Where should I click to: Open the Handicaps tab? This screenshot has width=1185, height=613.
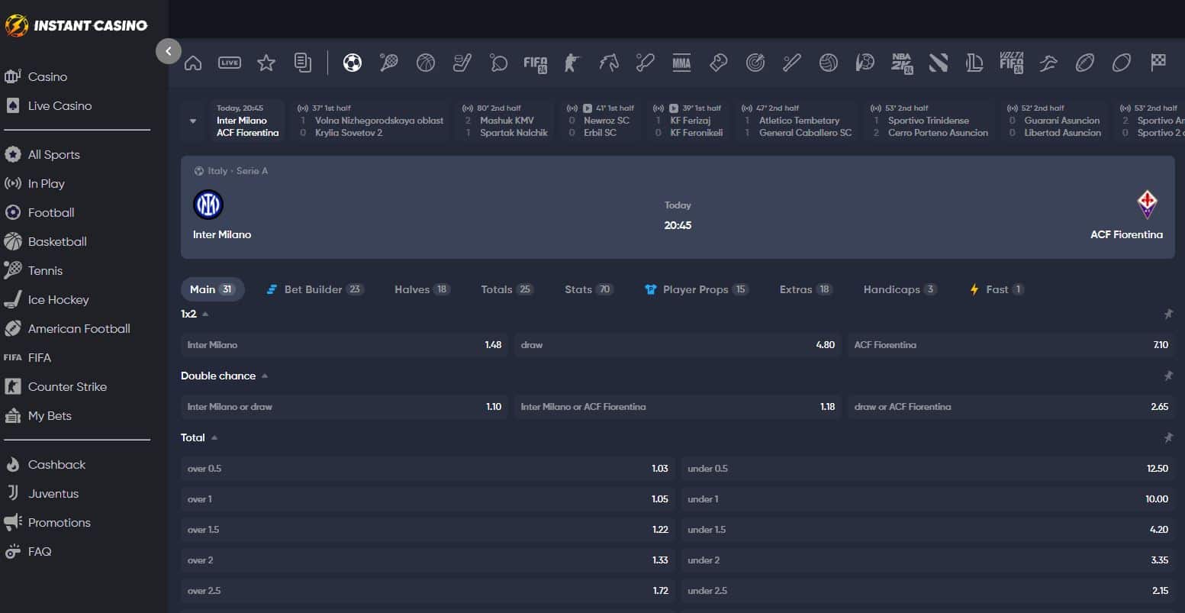(x=900, y=289)
